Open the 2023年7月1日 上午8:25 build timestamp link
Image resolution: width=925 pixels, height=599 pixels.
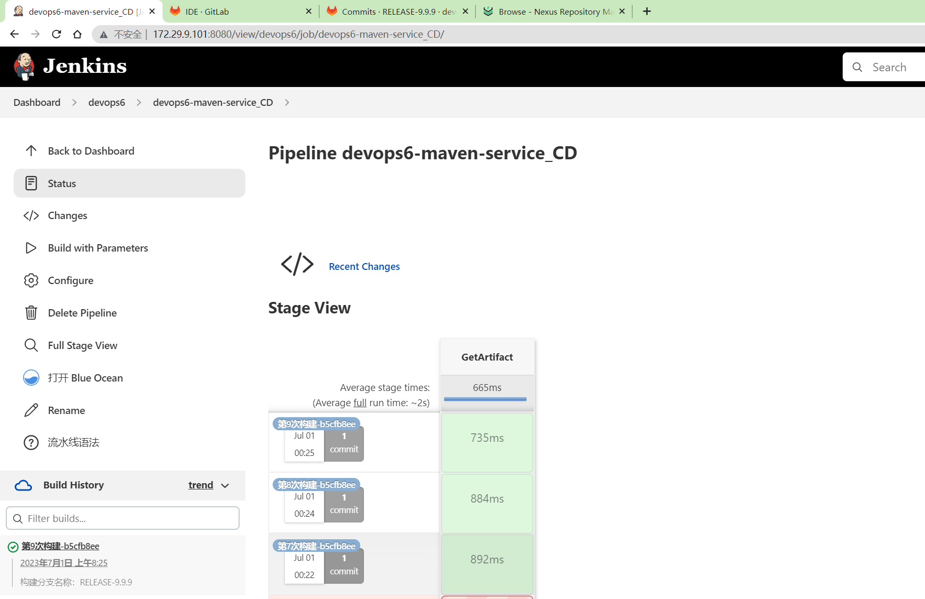point(64,563)
